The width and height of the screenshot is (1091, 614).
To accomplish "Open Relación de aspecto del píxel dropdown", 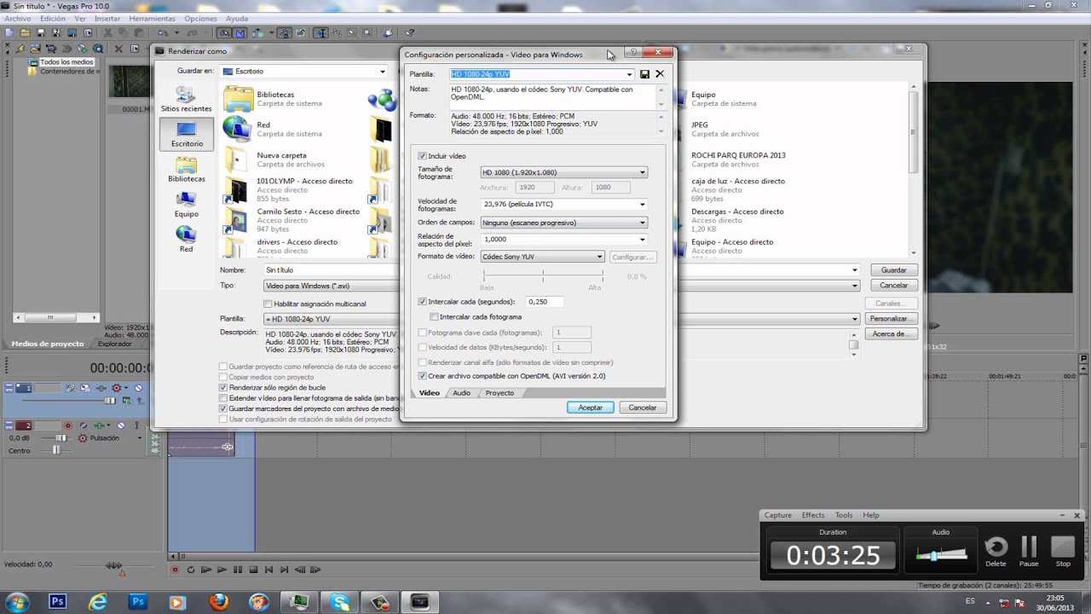I will click(x=563, y=240).
